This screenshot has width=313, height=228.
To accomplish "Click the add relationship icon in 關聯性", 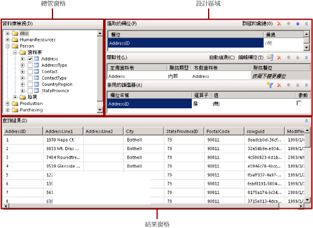I will click(x=270, y=57).
